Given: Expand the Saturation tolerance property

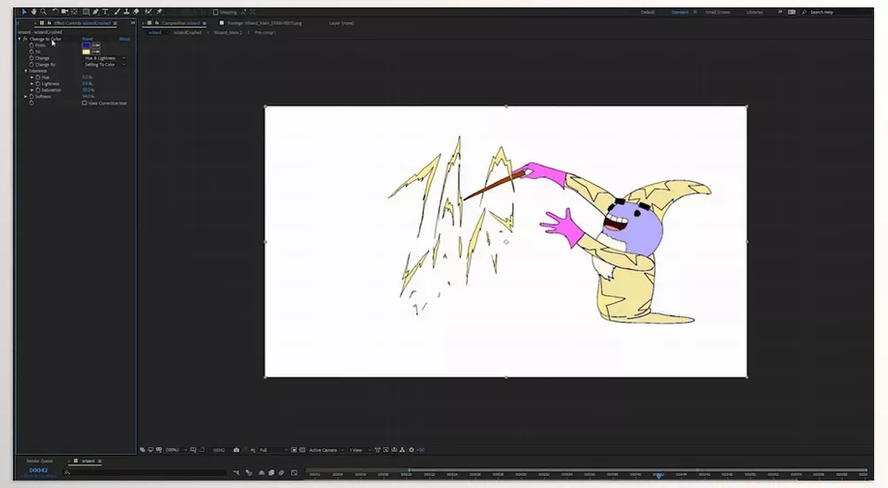Looking at the screenshot, I should [x=31, y=90].
